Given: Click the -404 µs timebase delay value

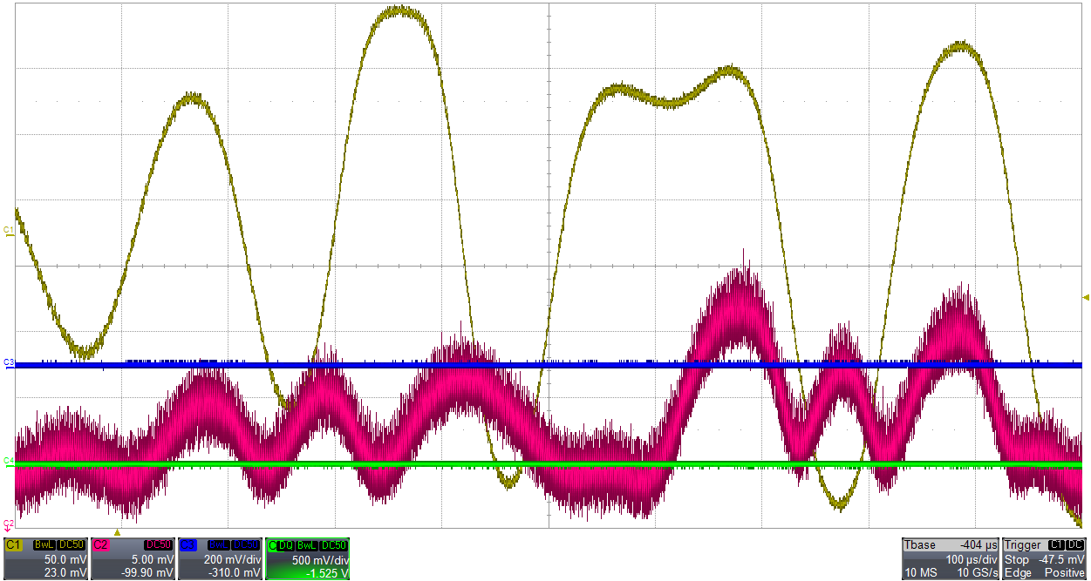Looking at the screenshot, I should point(978,544).
